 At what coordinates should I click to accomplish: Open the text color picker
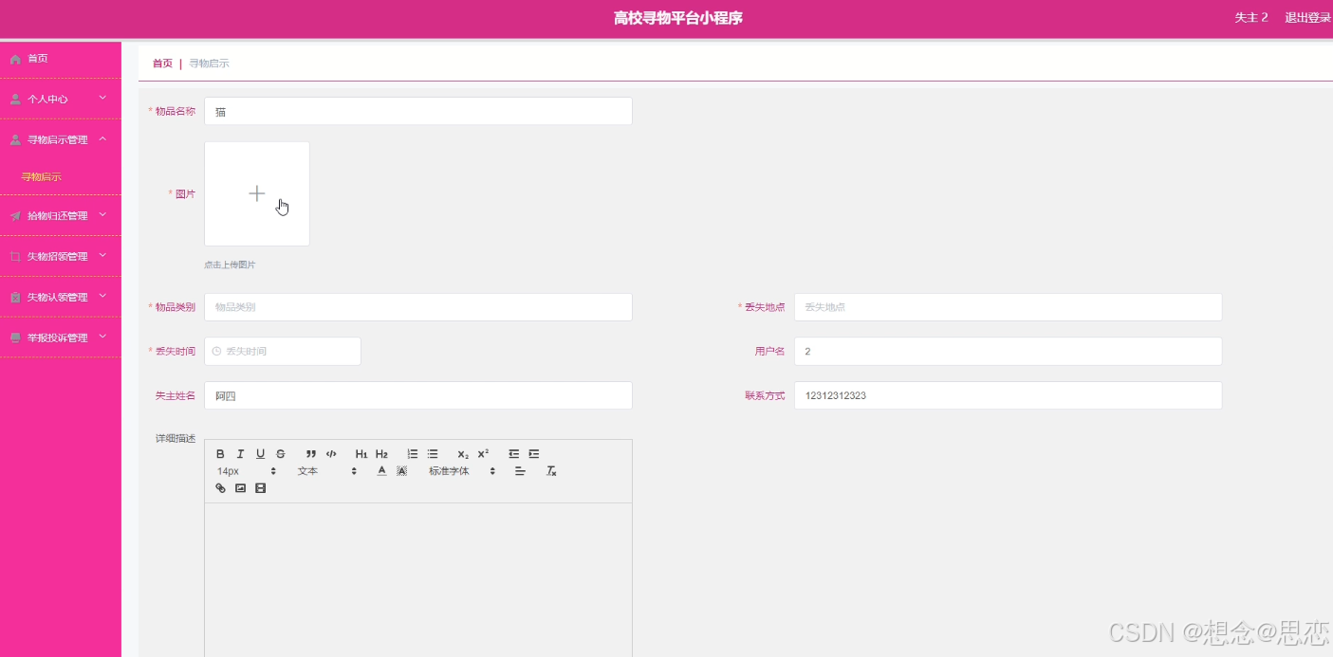381,471
